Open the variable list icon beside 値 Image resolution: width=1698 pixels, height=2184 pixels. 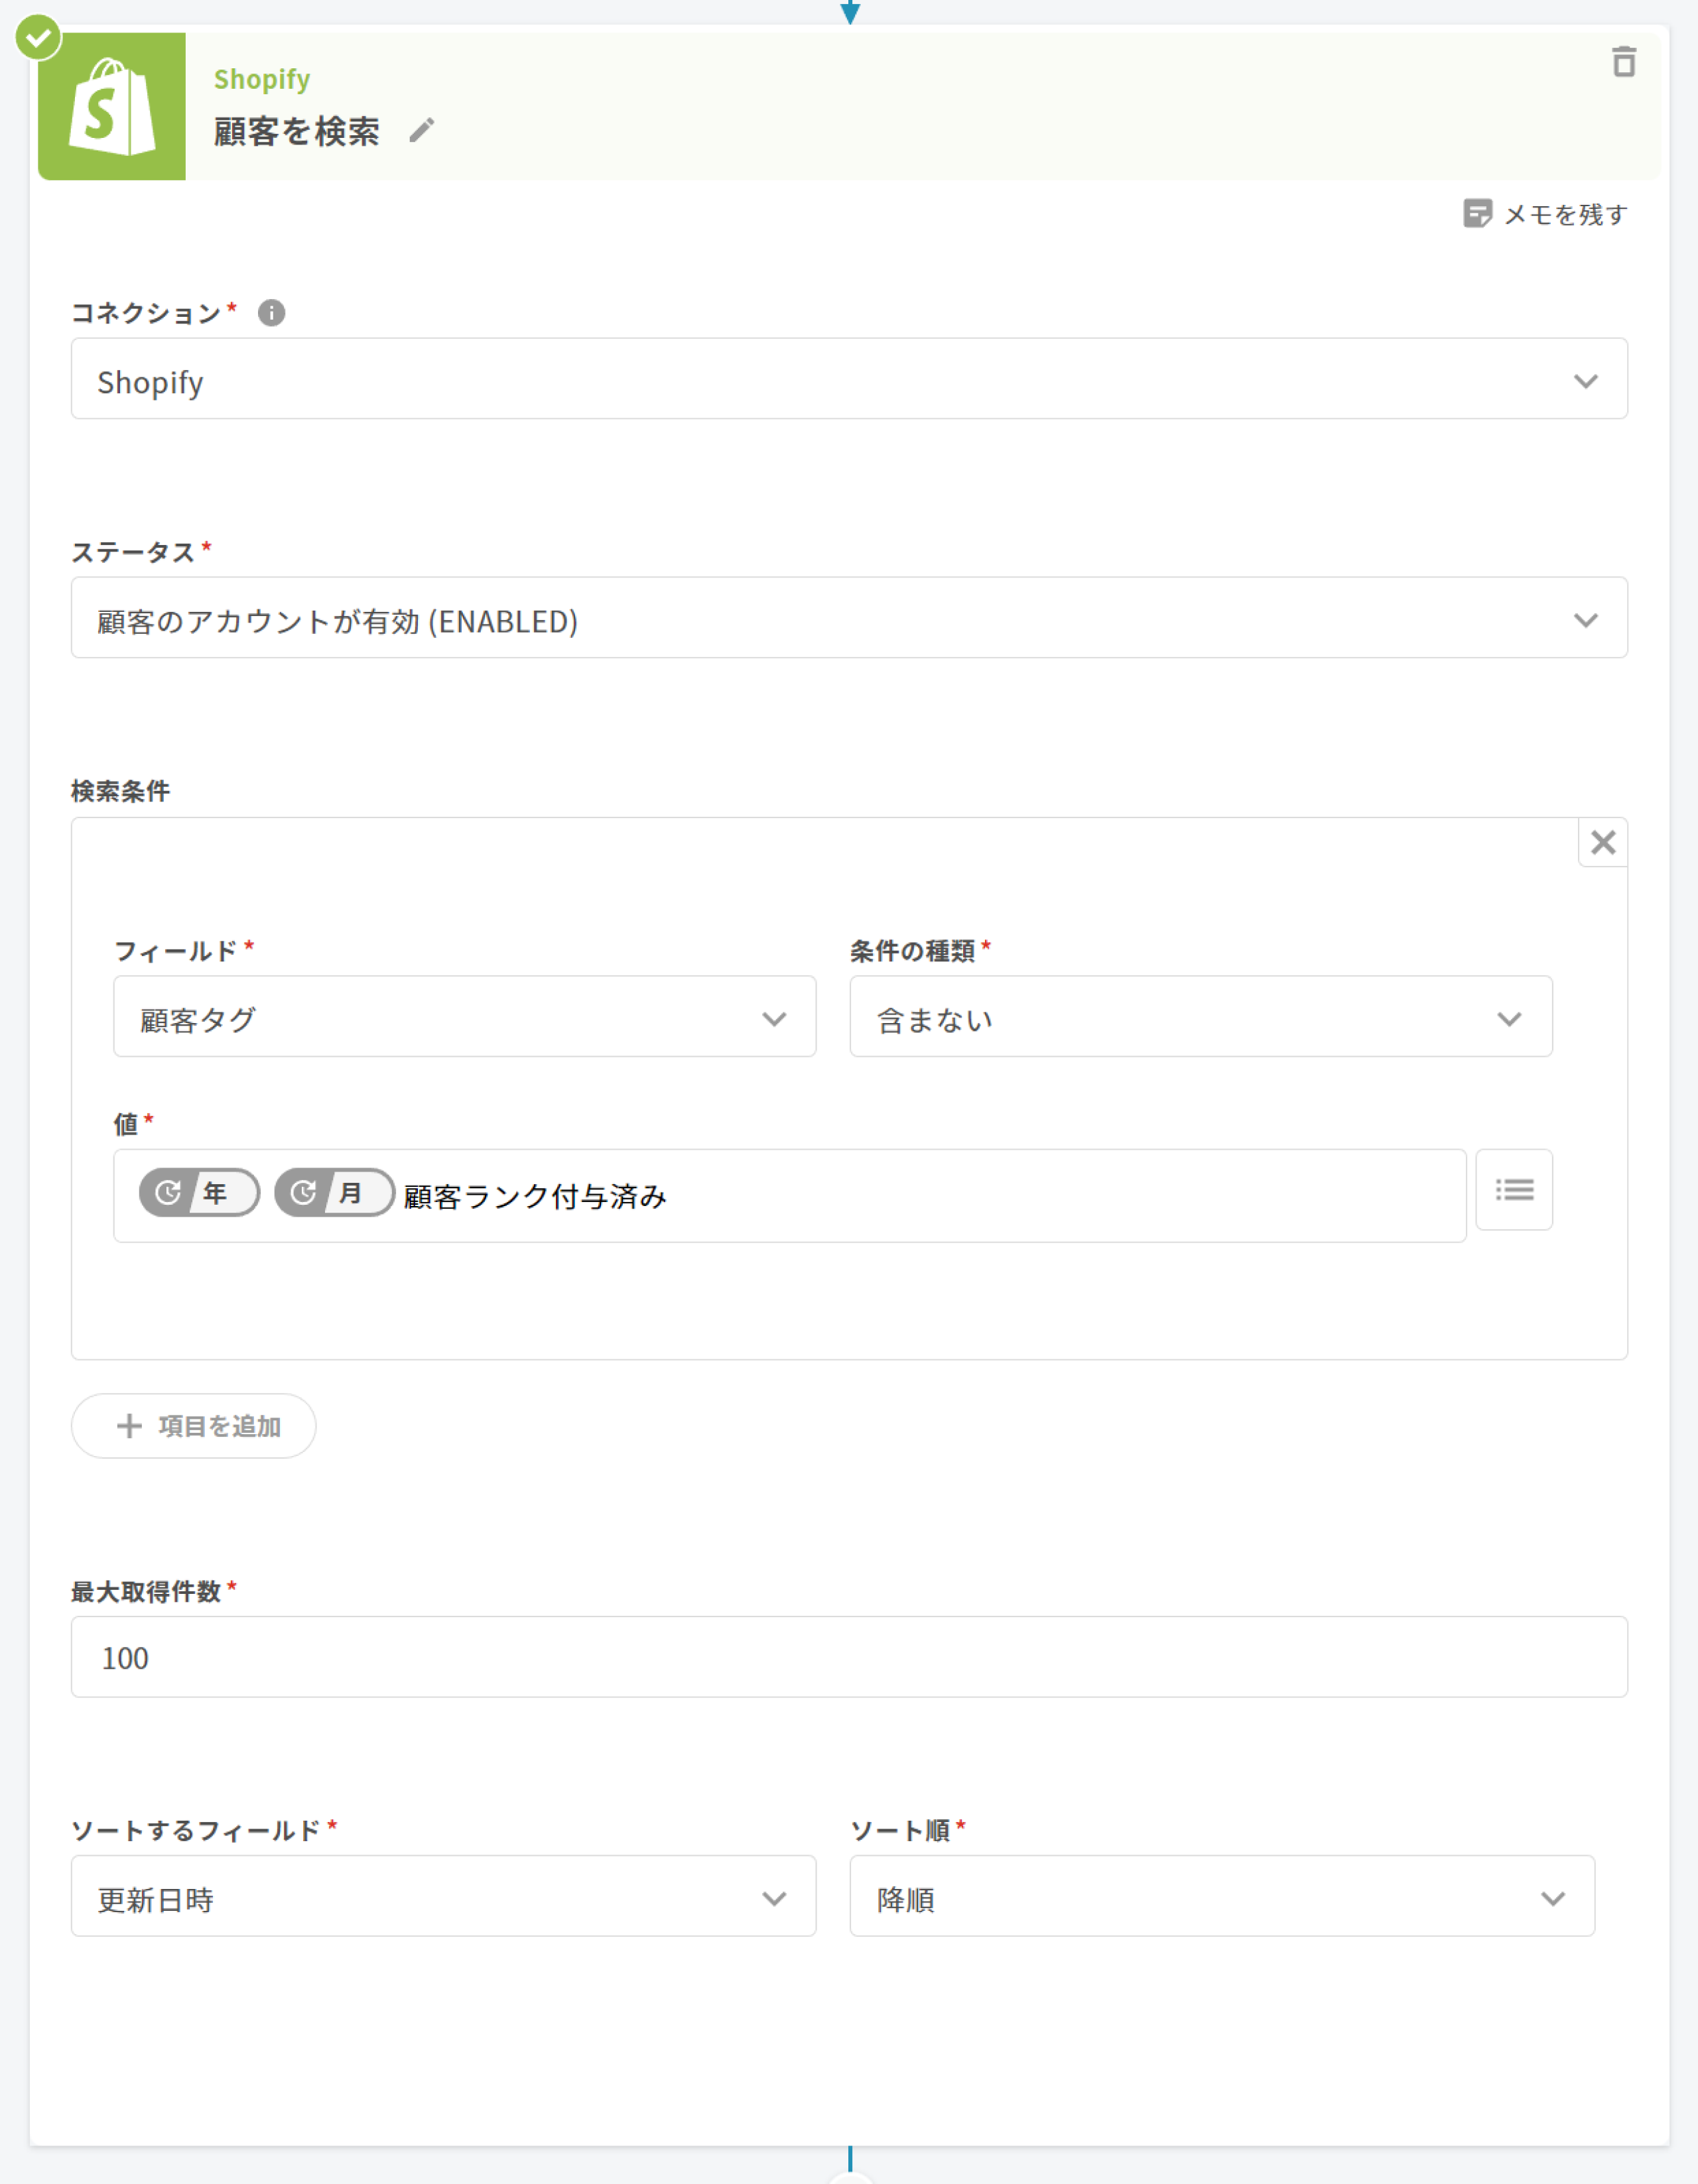1513,1189
